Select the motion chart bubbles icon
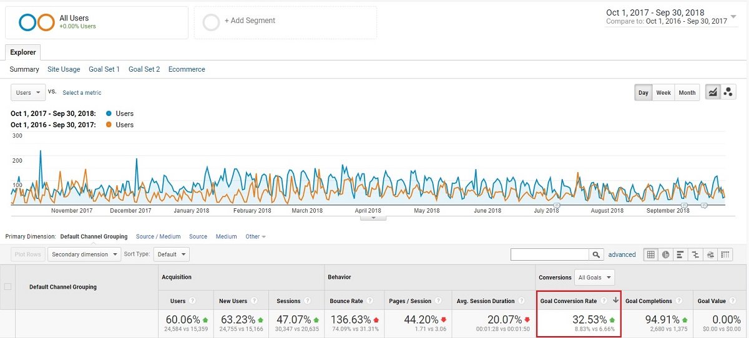 (x=728, y=92)
